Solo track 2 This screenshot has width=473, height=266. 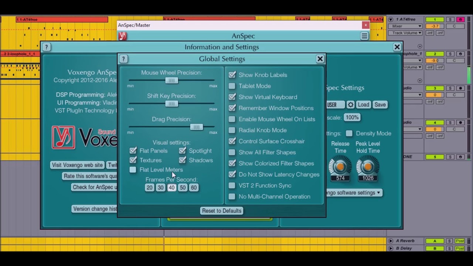click(x=450, y=54)
